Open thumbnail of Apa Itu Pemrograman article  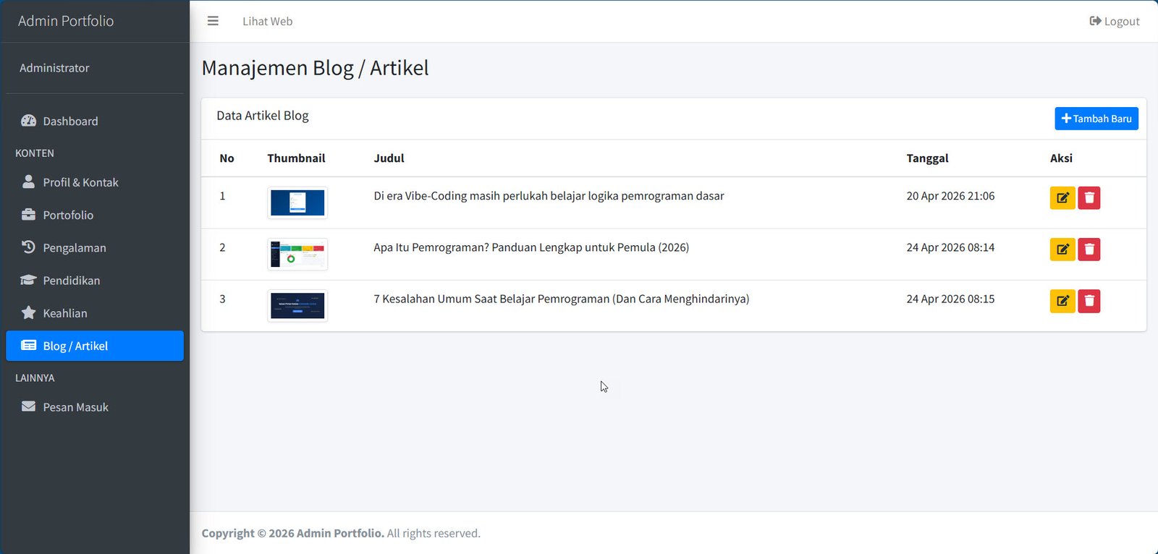(297, 254)
